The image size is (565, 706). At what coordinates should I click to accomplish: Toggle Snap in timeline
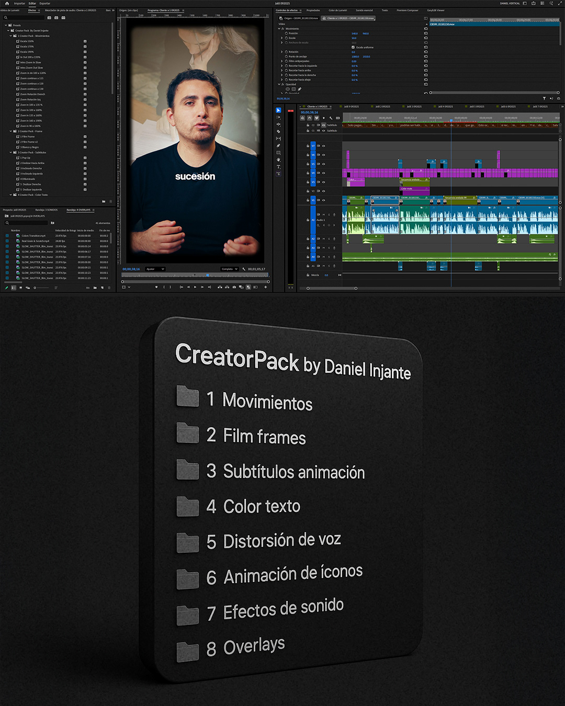click(309, 118)
